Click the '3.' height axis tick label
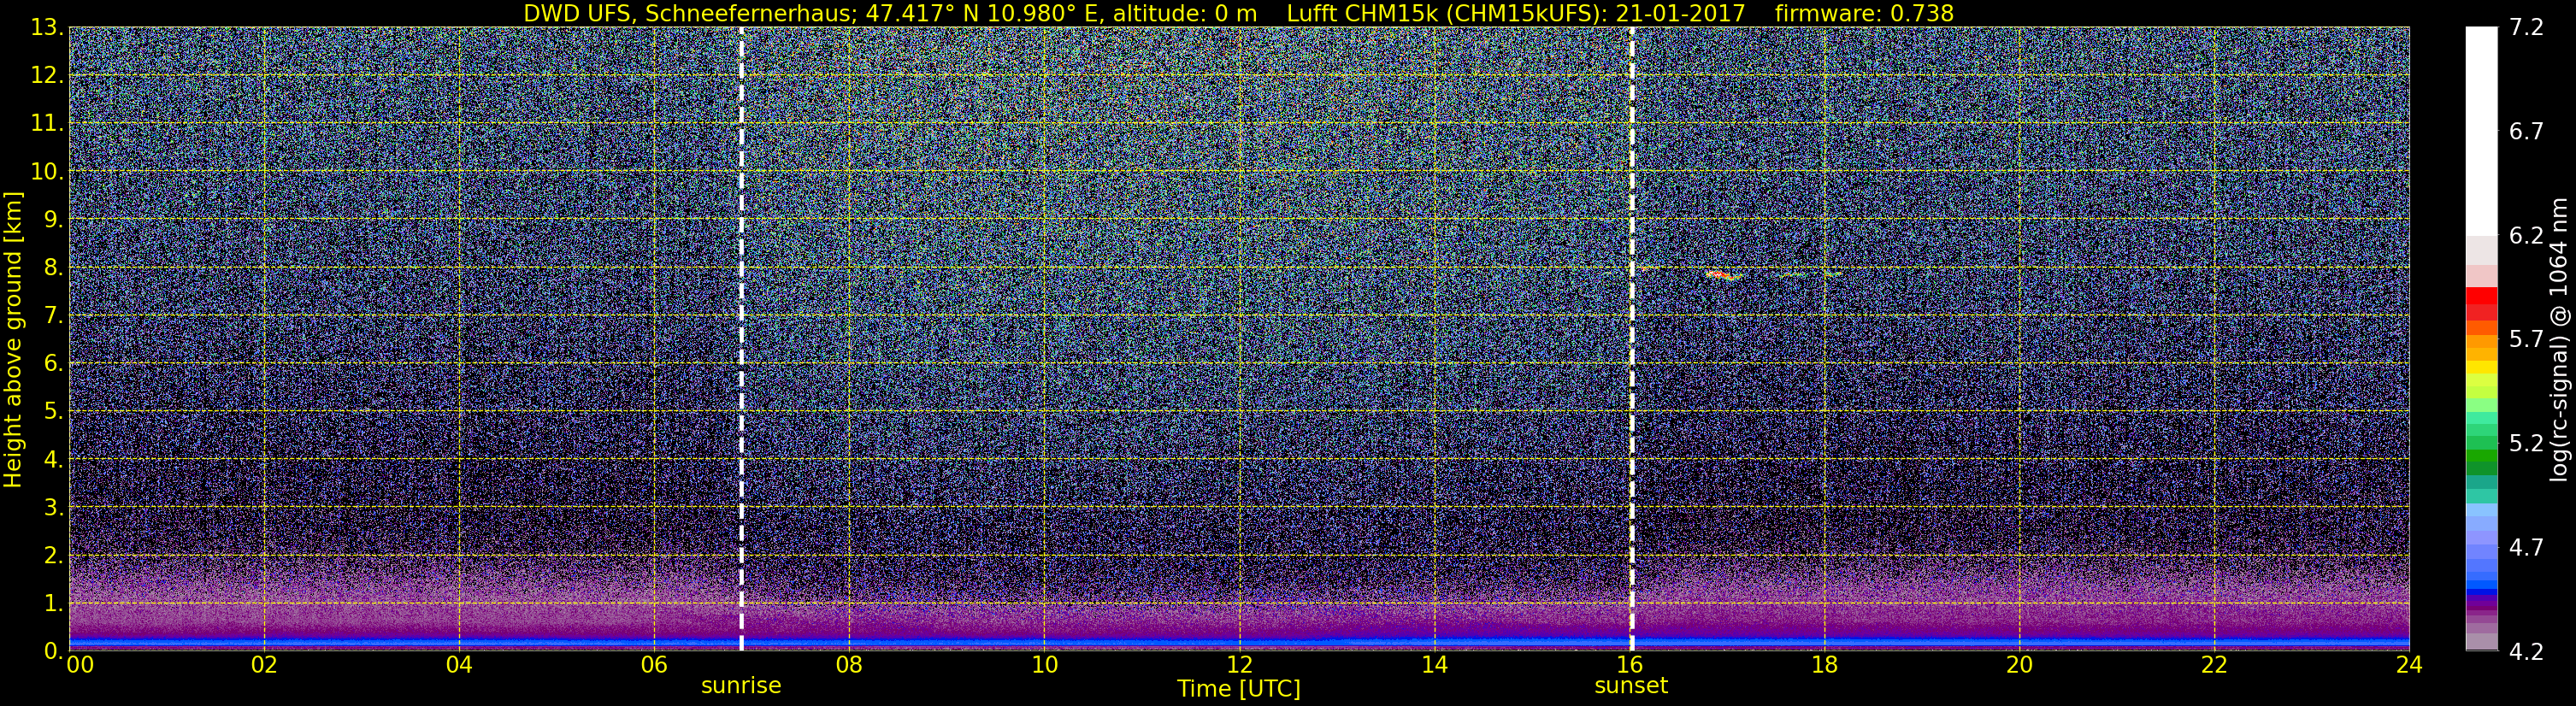2576x706 pixels. (53, 507)
